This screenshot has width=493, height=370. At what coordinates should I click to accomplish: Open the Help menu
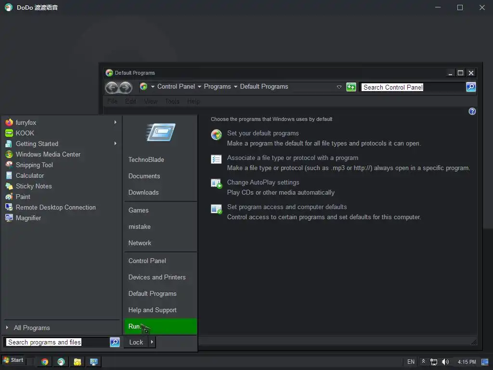(194, 101)
